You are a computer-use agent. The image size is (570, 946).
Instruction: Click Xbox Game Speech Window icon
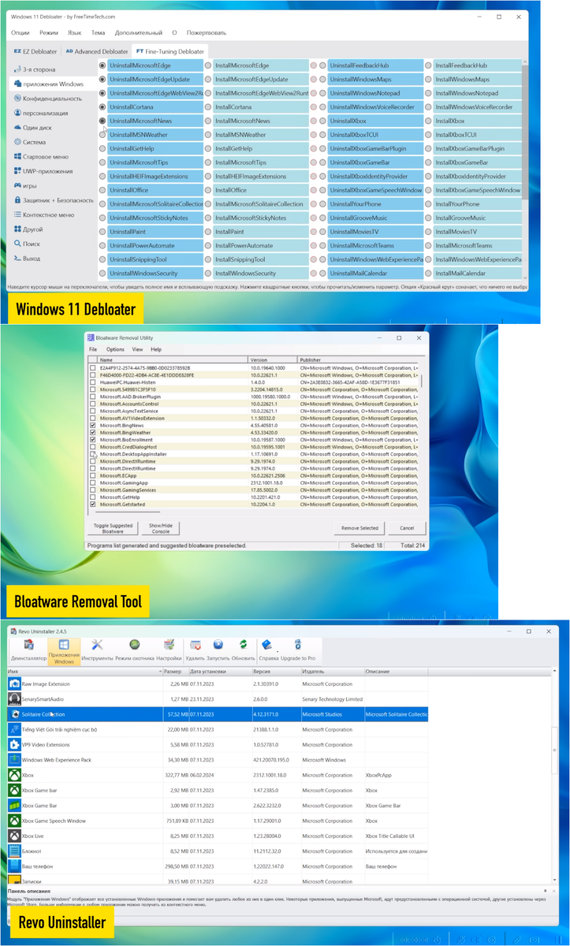coord(14,821)
